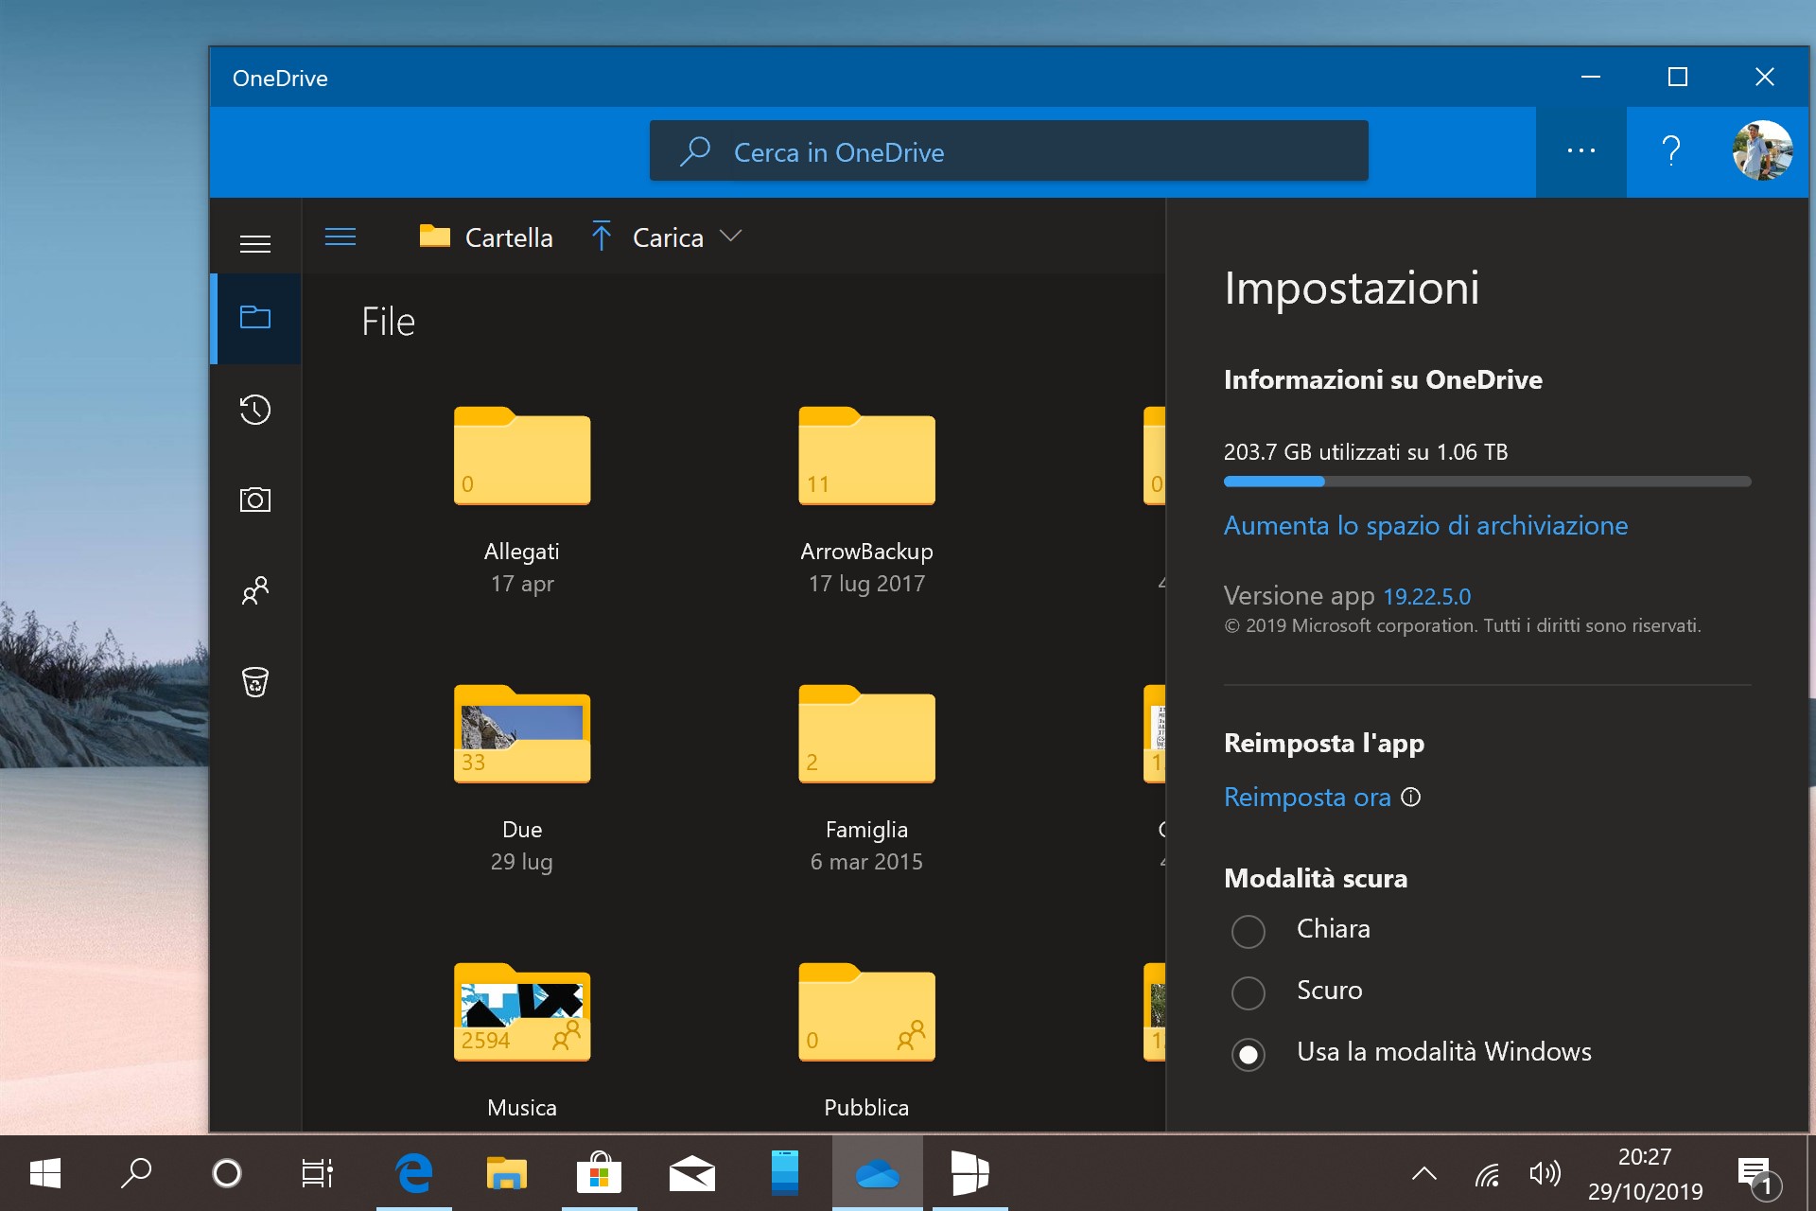This screenshot has height=1211, width=1816.
Task: Click the storage usage progress bar
Action: pos(1487,482)
